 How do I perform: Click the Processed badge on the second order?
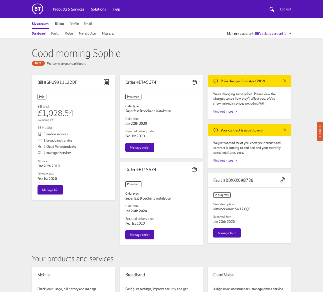[x=133, y=184]
